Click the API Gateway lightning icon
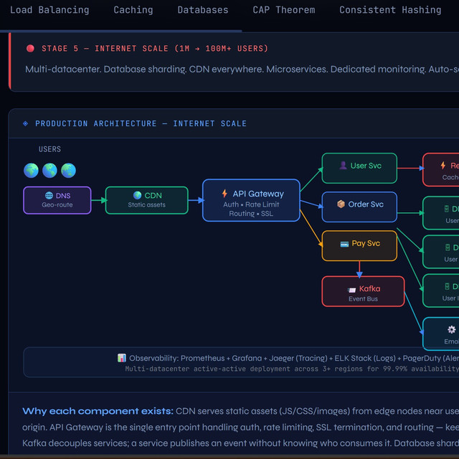This screenshot has height=459, width=459. [224, 194]
